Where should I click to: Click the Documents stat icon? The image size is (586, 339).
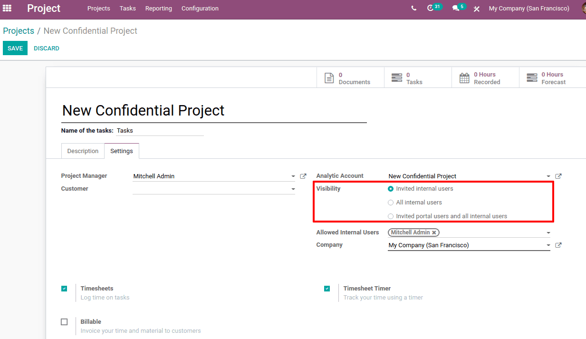329,78
